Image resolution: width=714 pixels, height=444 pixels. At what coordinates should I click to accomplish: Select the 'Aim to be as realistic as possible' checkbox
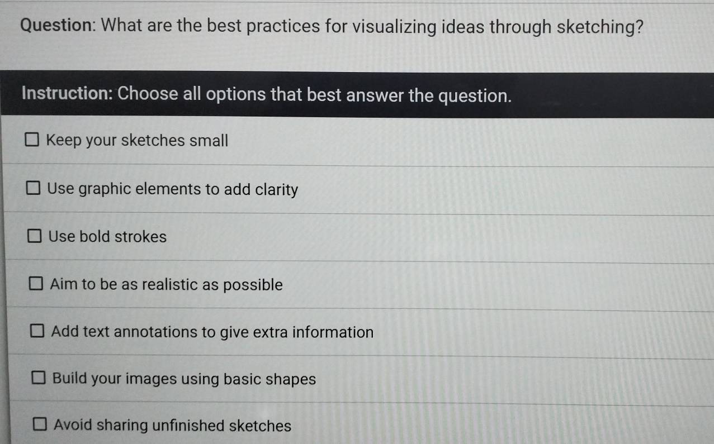pos(36,285)
